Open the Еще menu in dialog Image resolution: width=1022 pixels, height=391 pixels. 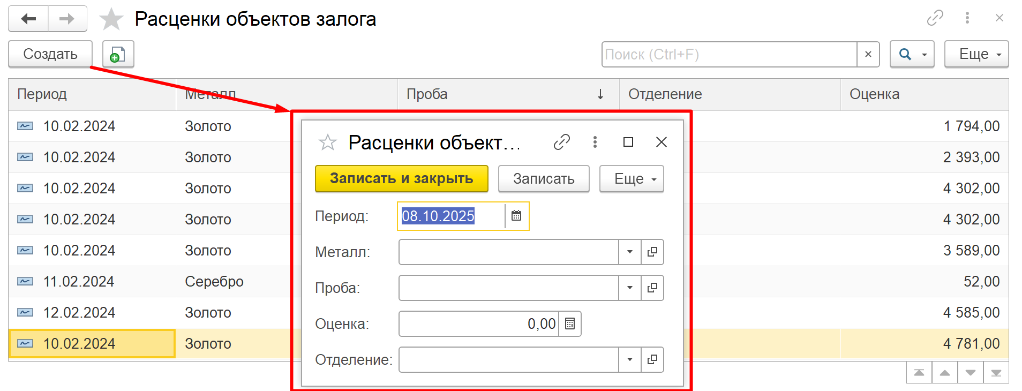click(631, 179)
